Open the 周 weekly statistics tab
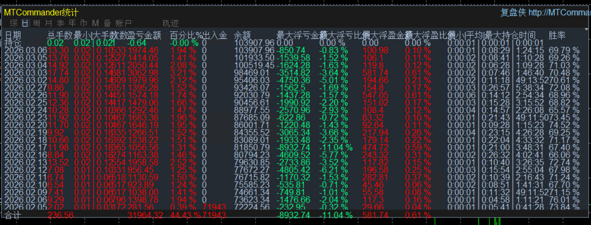Screen dimensions: 591x225 click(x=37, y=23)
